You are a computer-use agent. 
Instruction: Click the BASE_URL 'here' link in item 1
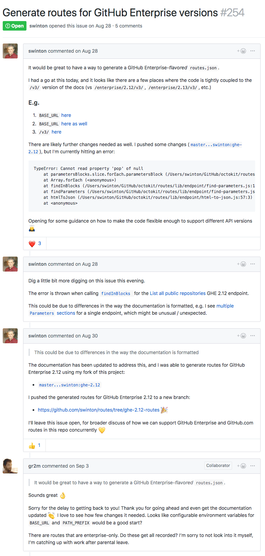pyautogui.click(x=66, y=115)
